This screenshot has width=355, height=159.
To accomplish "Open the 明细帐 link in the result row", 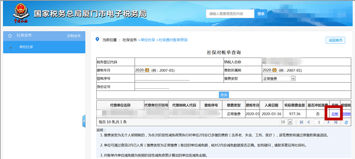I will coord(346,114).
